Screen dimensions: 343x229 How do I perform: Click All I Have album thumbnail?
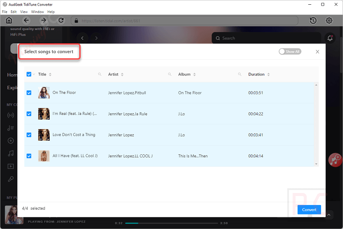tap(44, 156)
